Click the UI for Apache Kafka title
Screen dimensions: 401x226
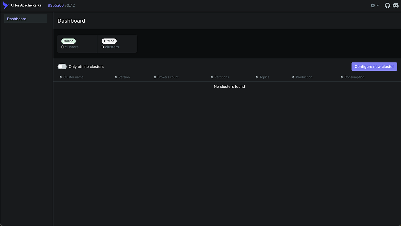(26, 5)
